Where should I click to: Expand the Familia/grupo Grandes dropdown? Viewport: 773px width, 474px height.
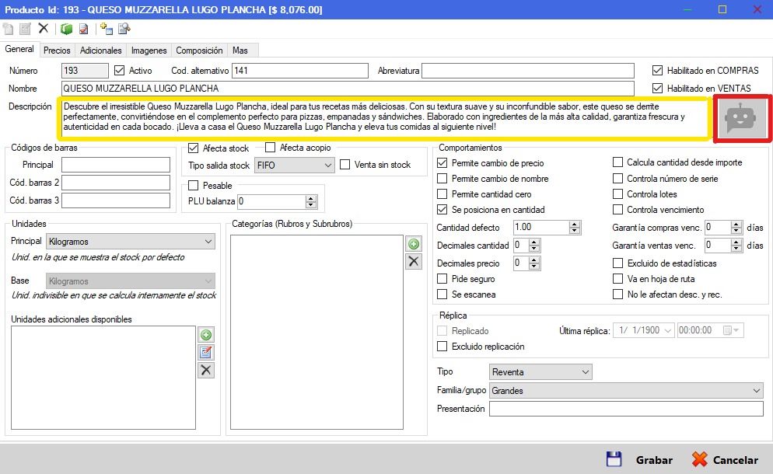[626, 391]
